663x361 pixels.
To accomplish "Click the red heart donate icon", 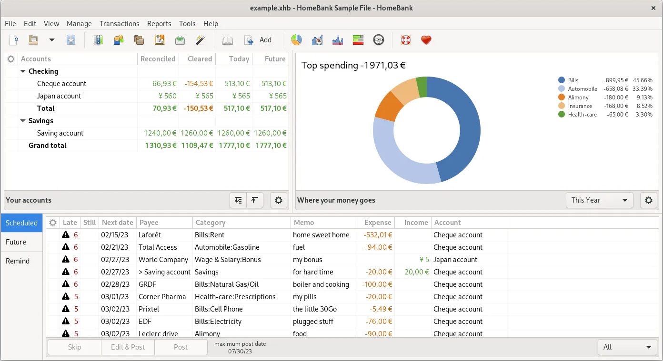I will click(x=426, y=40).
